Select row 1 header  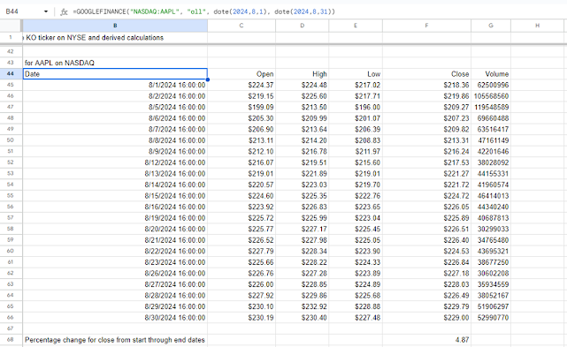(11, 38)
